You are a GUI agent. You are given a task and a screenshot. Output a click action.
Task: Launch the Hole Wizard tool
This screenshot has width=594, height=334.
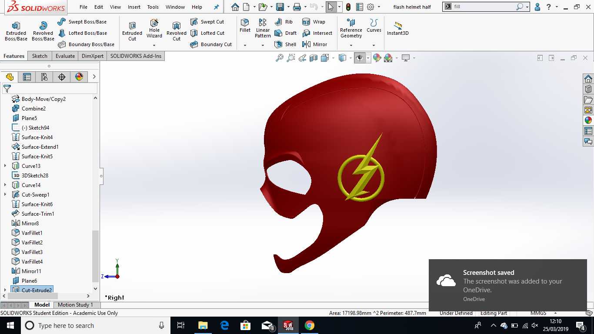pos(154,29)
